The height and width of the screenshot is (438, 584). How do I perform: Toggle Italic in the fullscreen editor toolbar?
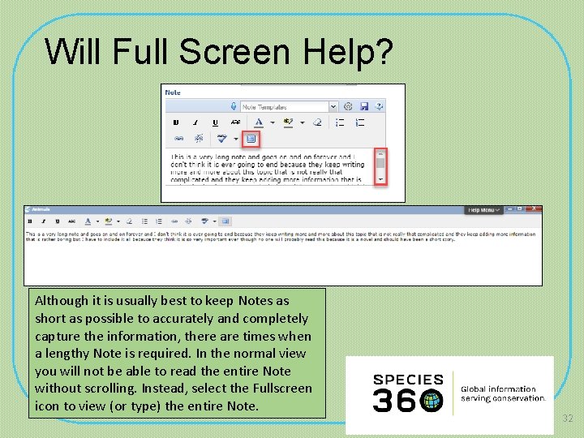[43, 221]
